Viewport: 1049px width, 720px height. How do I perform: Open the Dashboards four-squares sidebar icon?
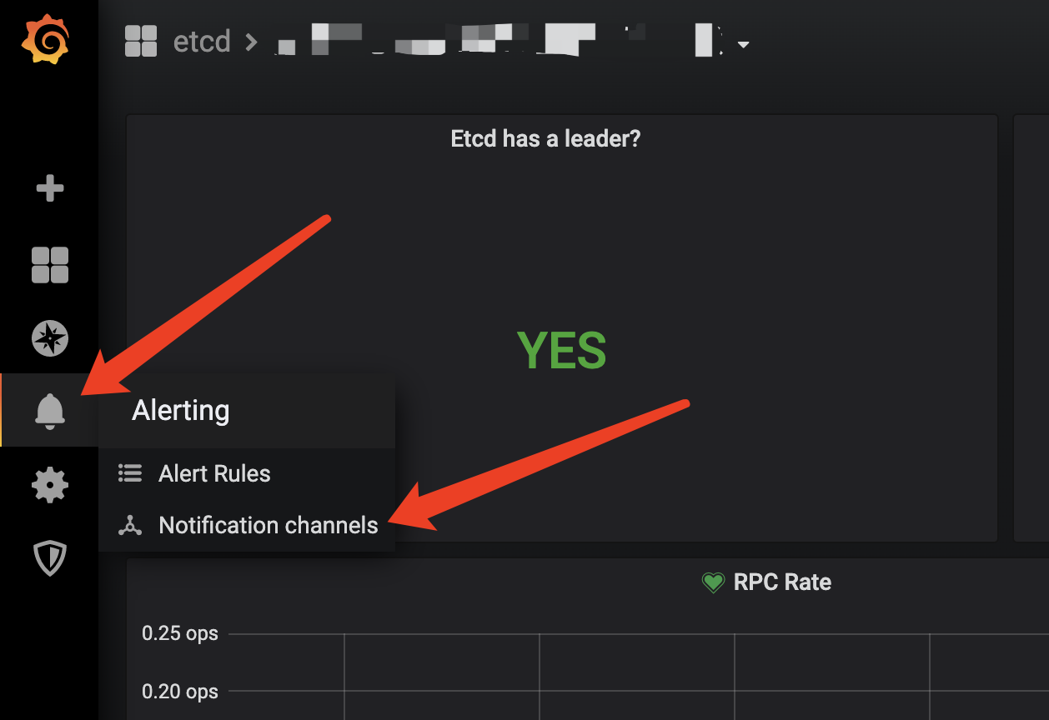point(50,265)
